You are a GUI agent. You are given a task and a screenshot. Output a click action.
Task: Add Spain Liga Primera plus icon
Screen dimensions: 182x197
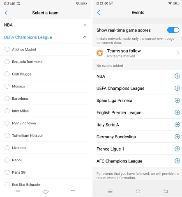click(x=177, y=100)
